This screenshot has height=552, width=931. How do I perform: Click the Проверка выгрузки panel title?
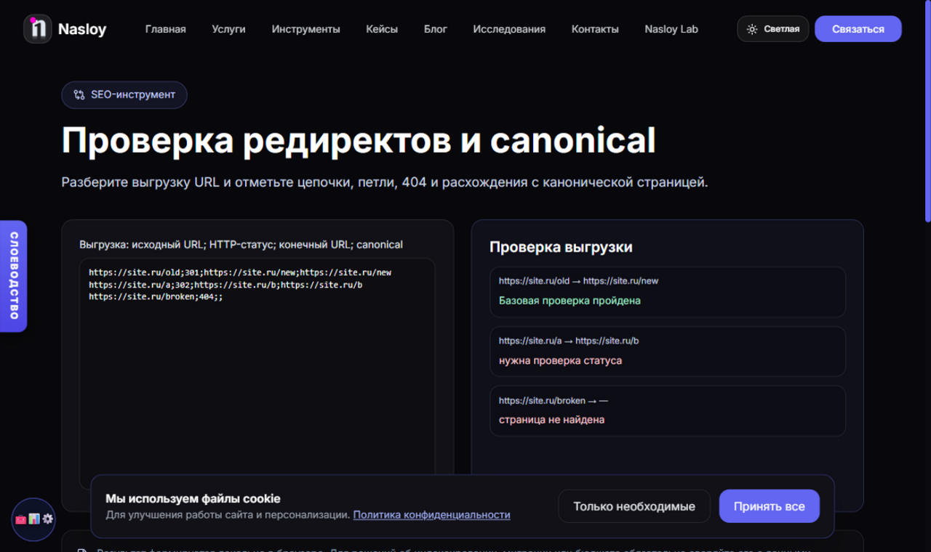click(561, 247)
